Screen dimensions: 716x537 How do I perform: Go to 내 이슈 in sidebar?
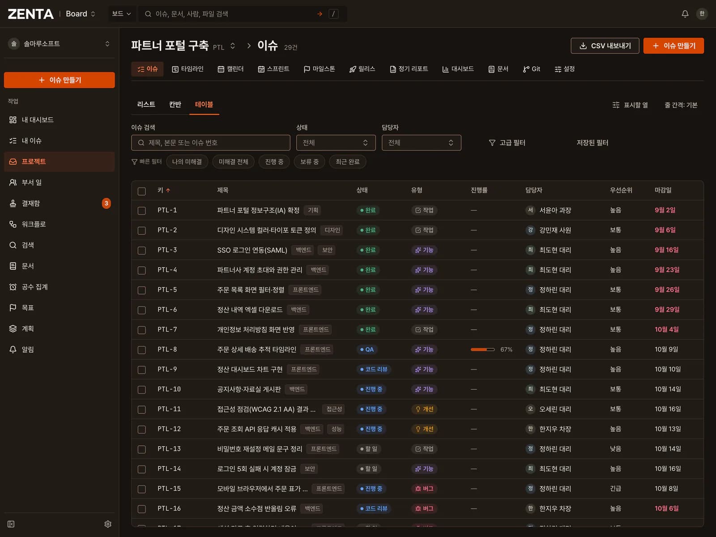pos(59,141)
